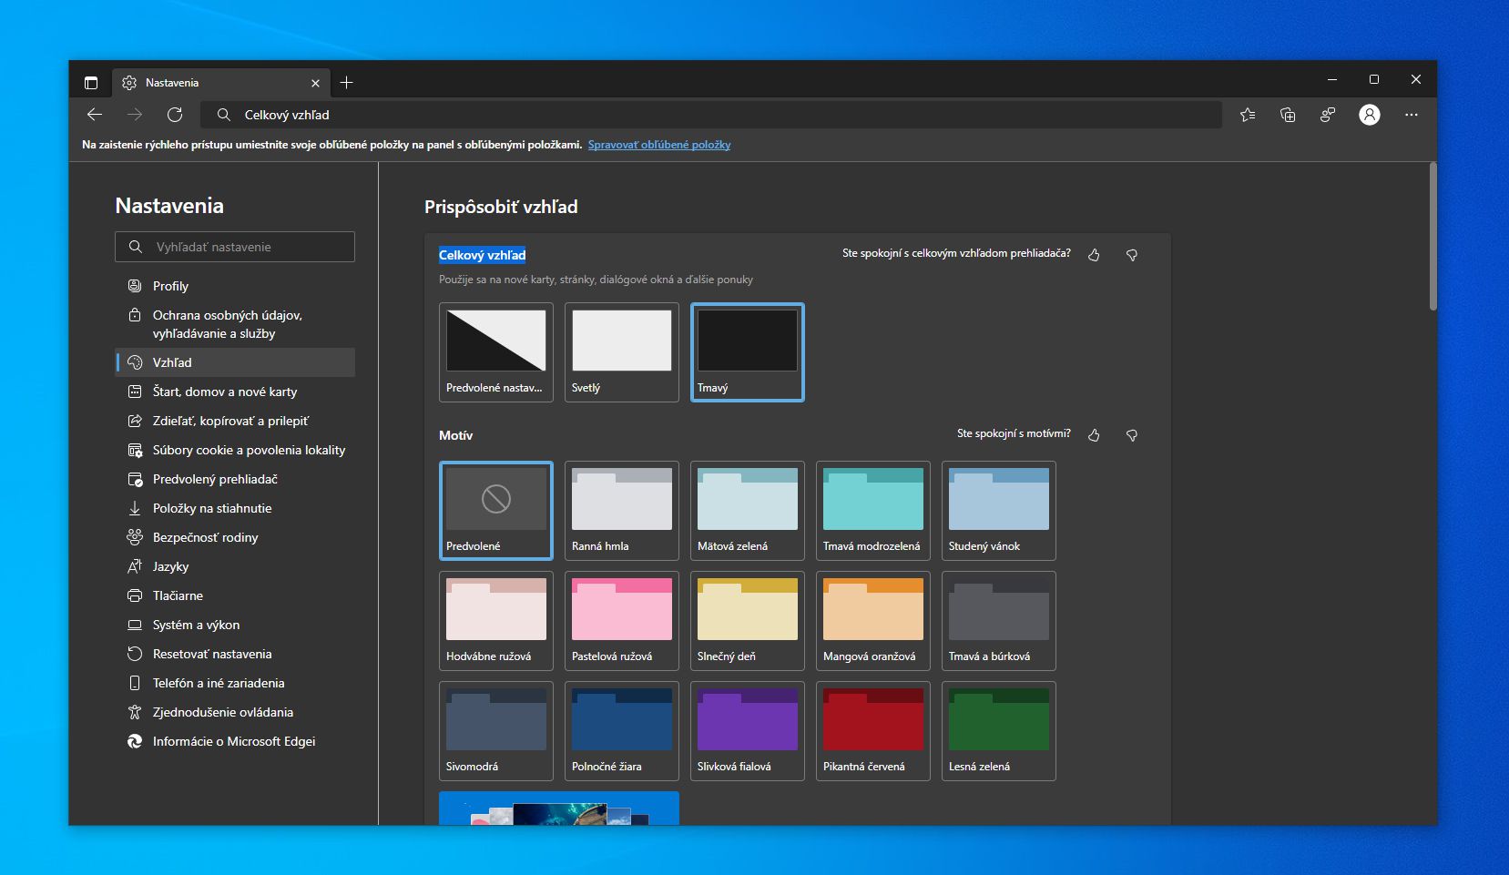Open the Collections icon
Viewport: 1509px width, 875px height.
click(1288, 115)
